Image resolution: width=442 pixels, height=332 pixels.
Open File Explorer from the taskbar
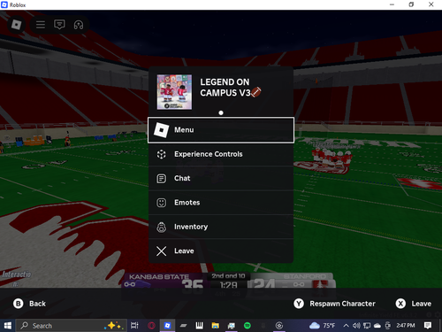(x=216, y=326)
